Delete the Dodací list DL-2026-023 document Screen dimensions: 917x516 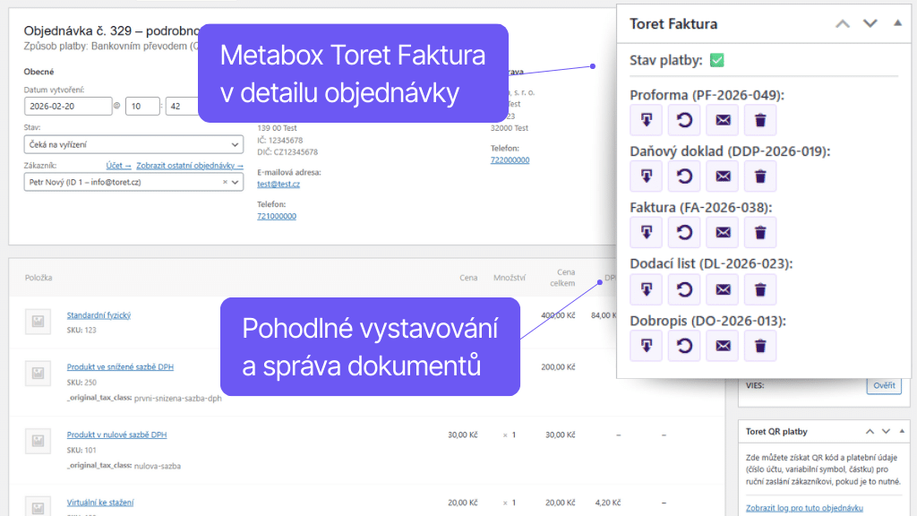[759, 289]
